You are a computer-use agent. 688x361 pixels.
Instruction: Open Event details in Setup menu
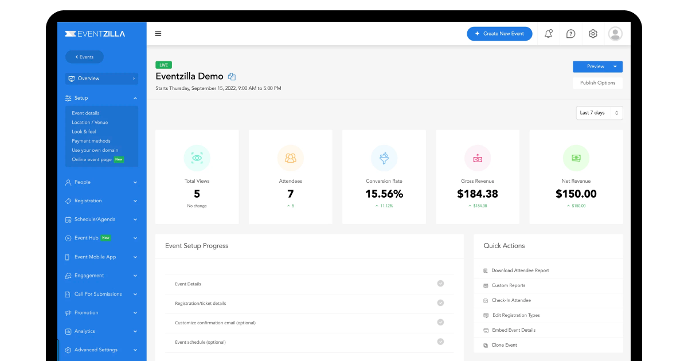point(85,113)
